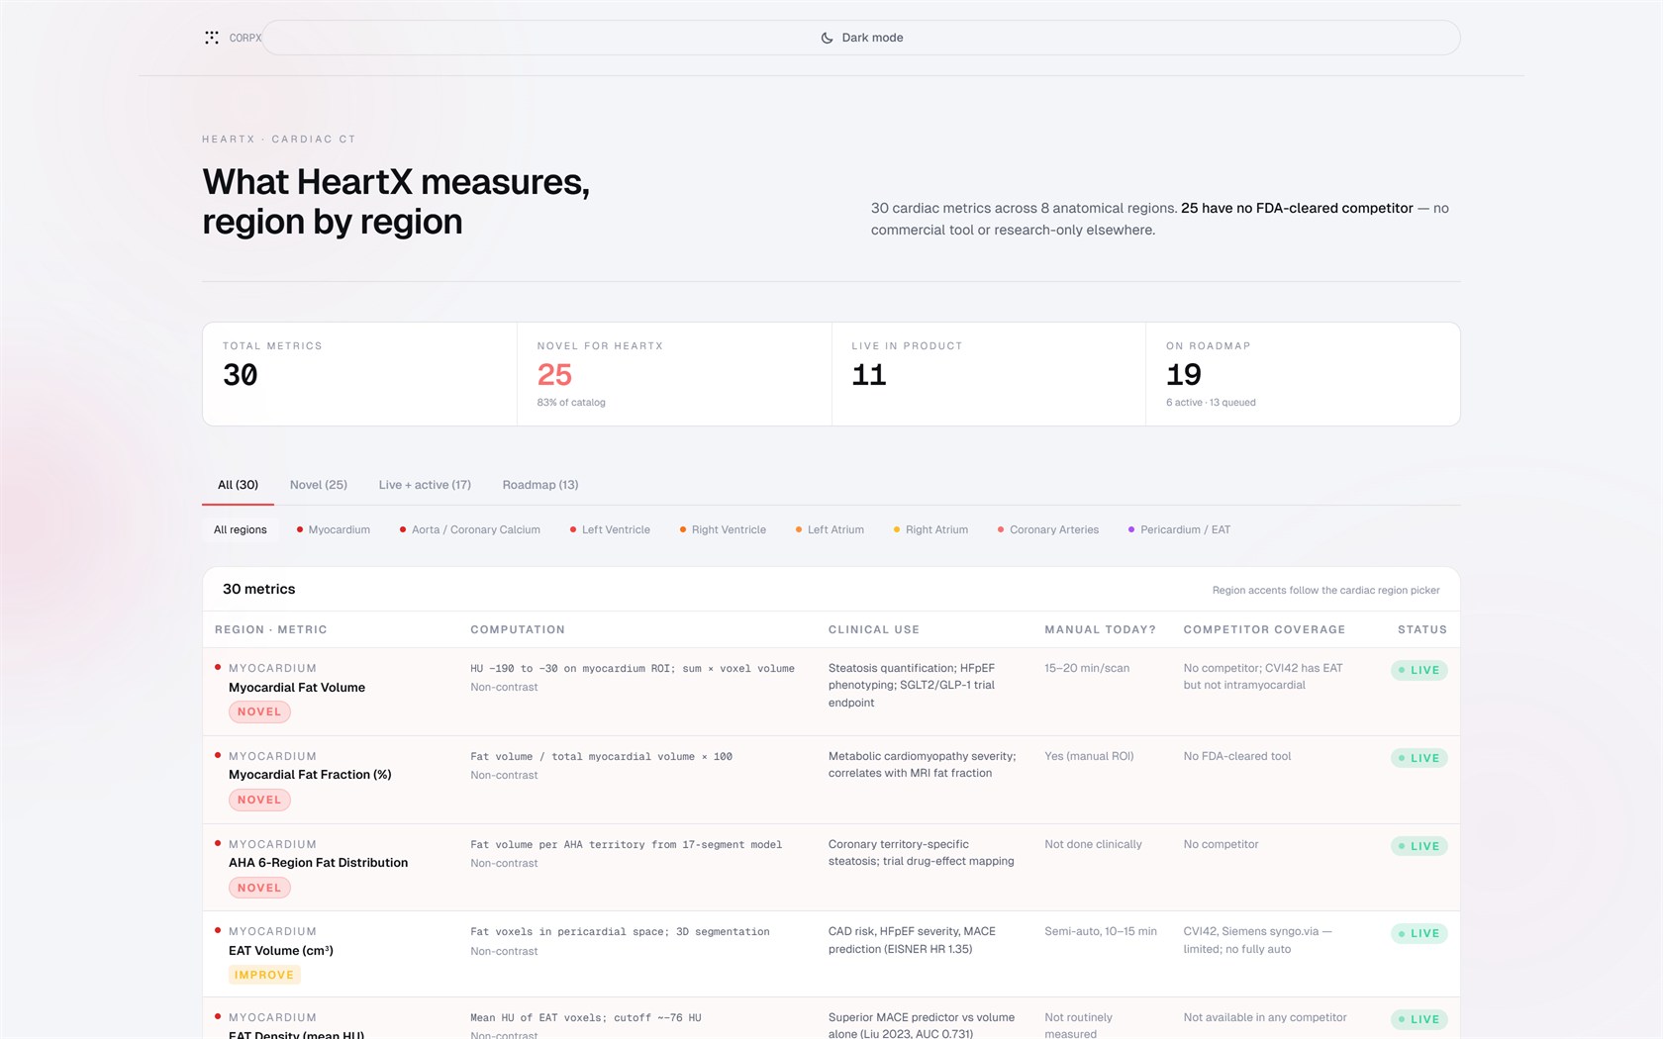Click NOVEL badge under Myocardial Fat Volume
1663x1039 pixels.
pyautogui.click(x=259, y=711)
